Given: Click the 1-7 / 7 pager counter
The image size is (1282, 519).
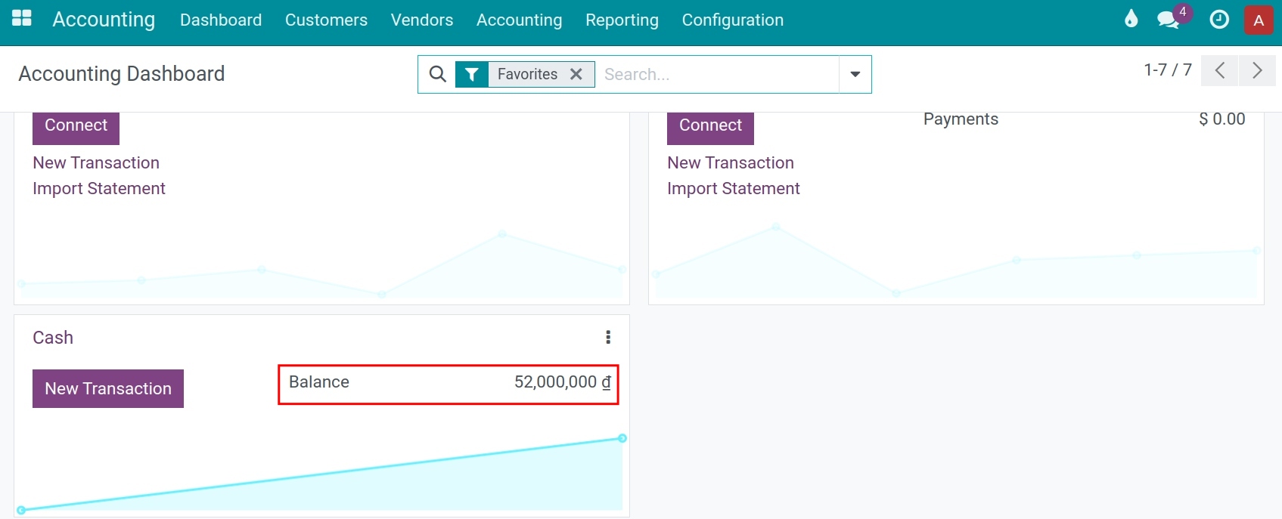Looking at the screenshot, I should click(x=1168, y=70).
